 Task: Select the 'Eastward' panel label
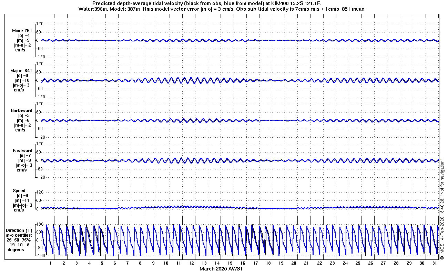(22, 151)
